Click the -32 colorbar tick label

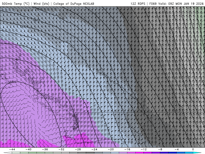point(61,149)
